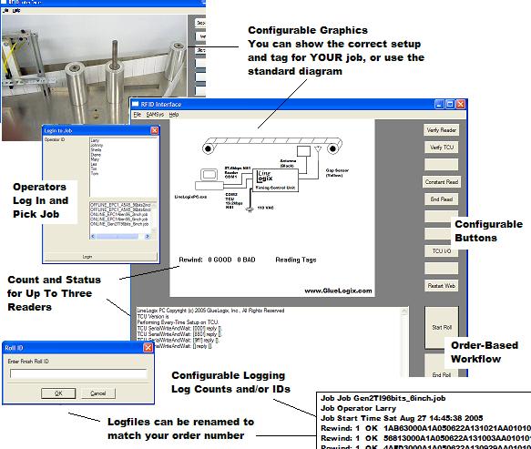The image size is (531, 449).
Task: Close the Login to Job dialog
Action: [155, 130]
